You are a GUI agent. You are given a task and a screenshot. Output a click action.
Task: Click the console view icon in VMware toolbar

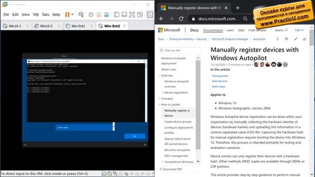150,14
